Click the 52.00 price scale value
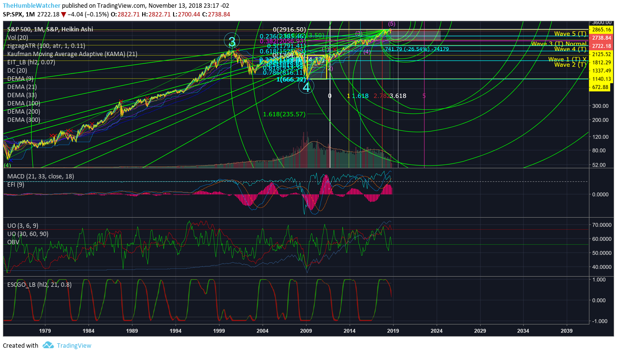The height and width of the screenshot is (354, 617). [599, 165]
